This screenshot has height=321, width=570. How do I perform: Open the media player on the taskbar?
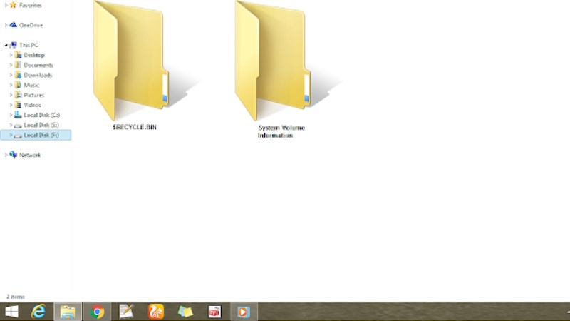pyautogui.click(x=244, y=312)
